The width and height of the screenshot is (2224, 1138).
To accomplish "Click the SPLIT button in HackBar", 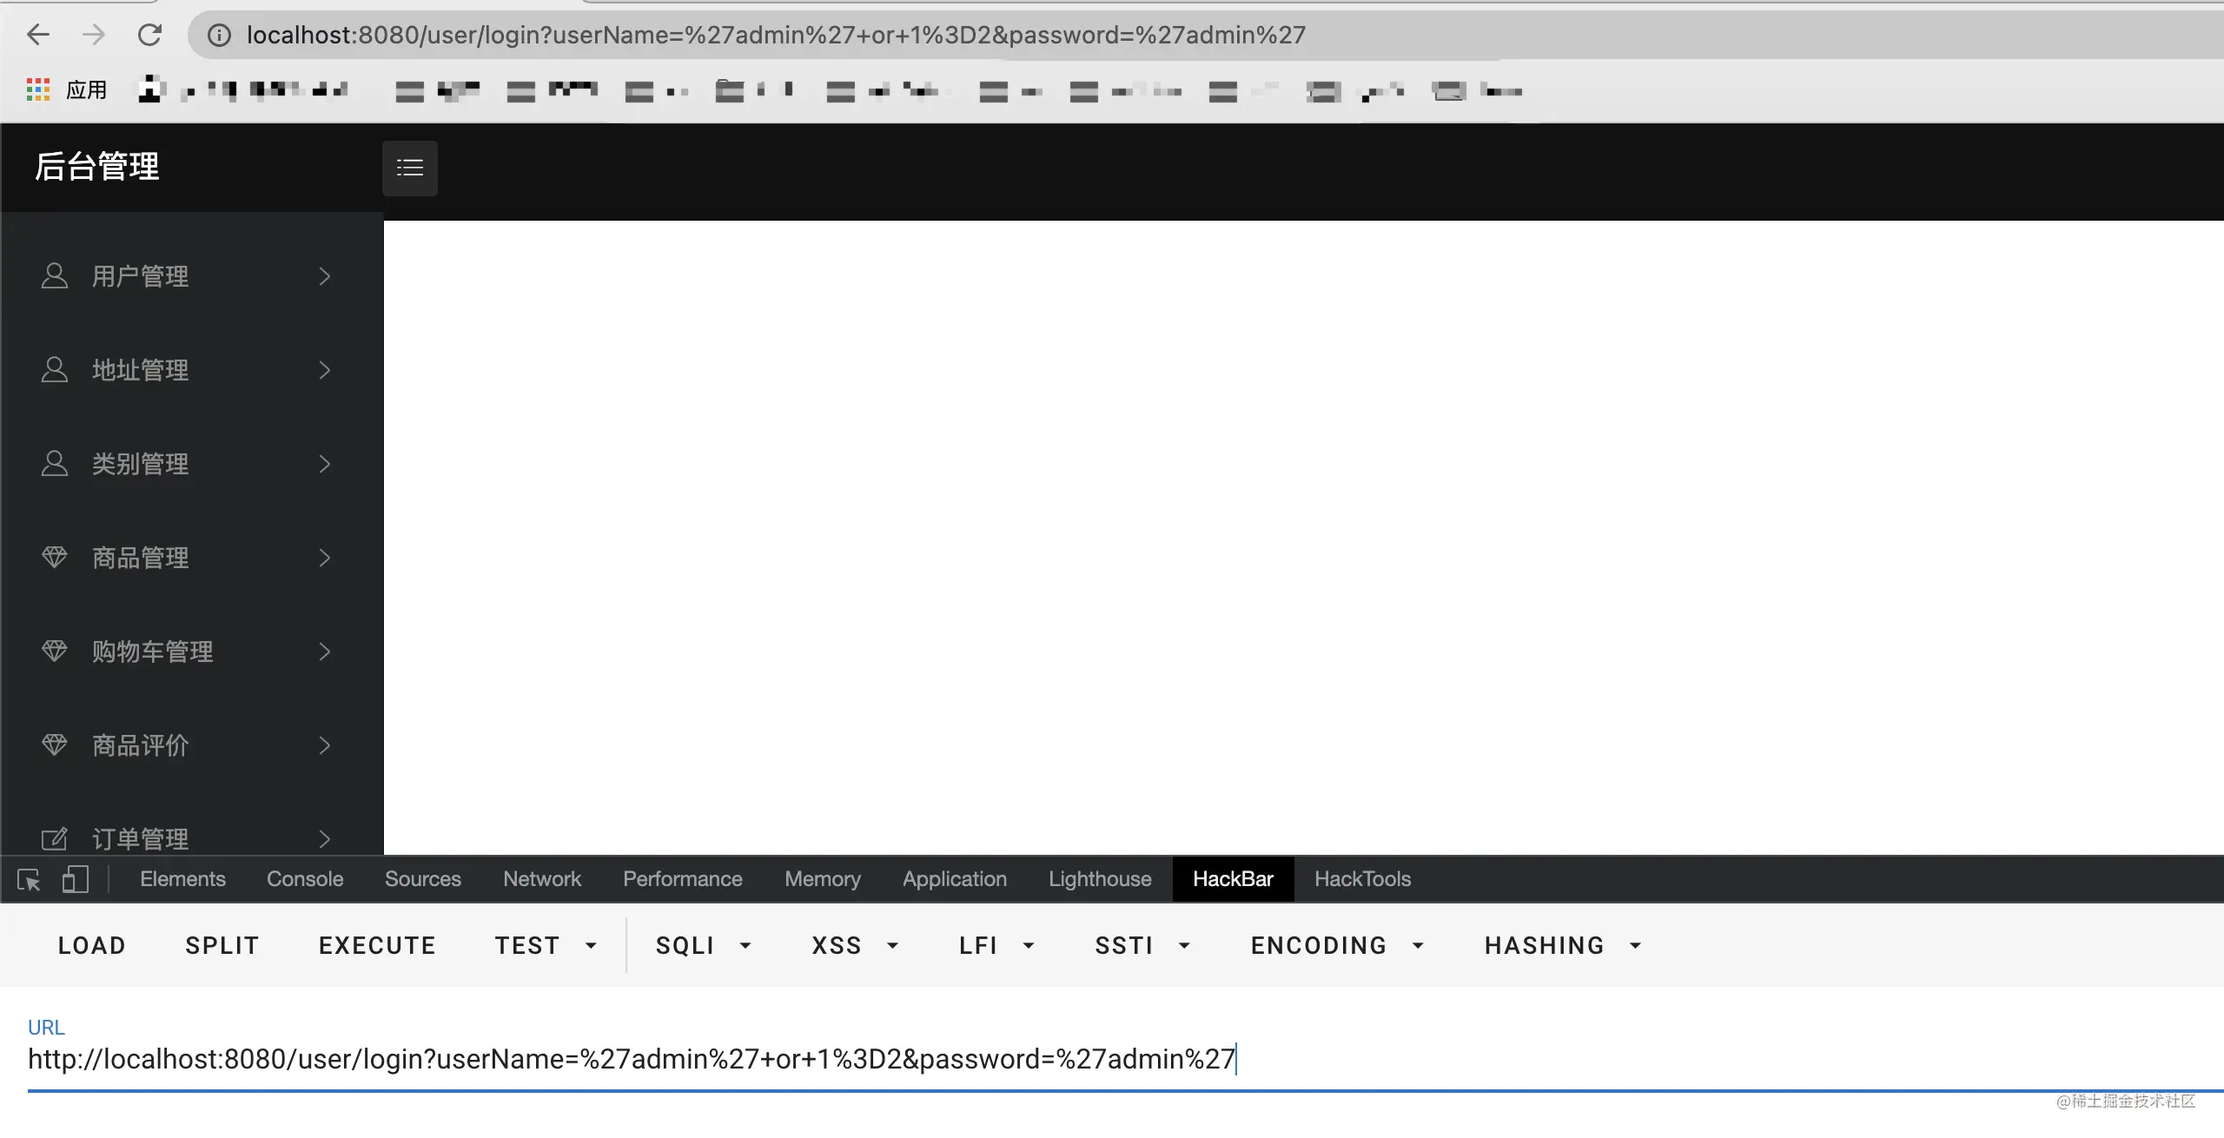I will coord(222,945).
